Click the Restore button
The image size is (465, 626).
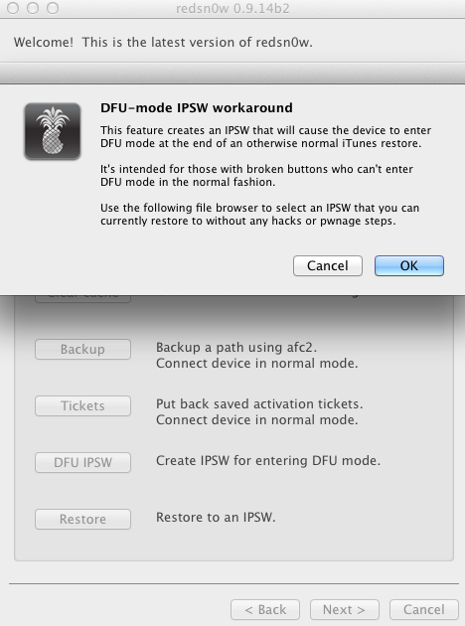pyautogui.click(x=82, y=520)
